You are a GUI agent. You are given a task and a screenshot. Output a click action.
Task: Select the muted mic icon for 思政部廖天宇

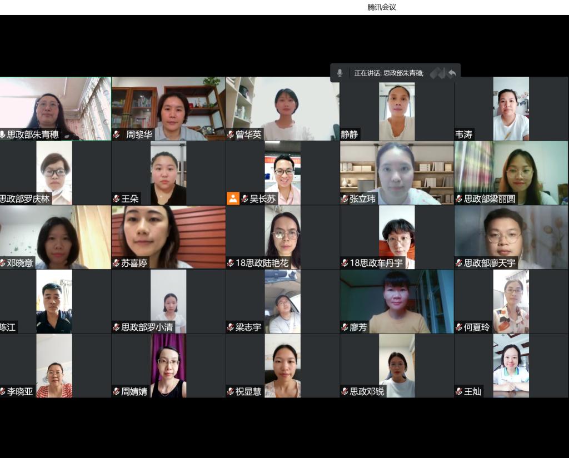click(x=459, y=263)
